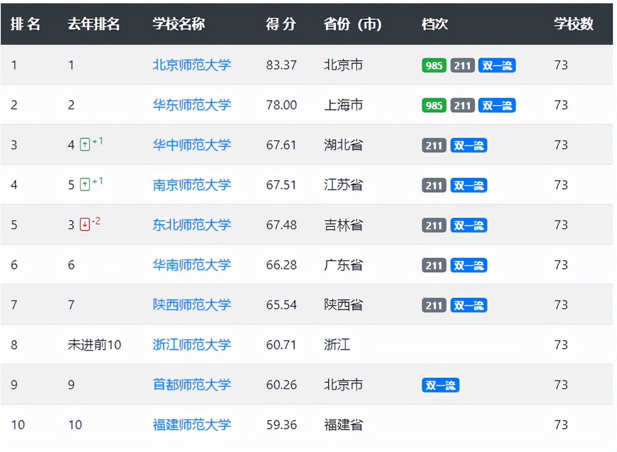Click the 双一流 badge for 华南师范大学
This screenshot has width=617, height=452.
click(x=469, y=265)
